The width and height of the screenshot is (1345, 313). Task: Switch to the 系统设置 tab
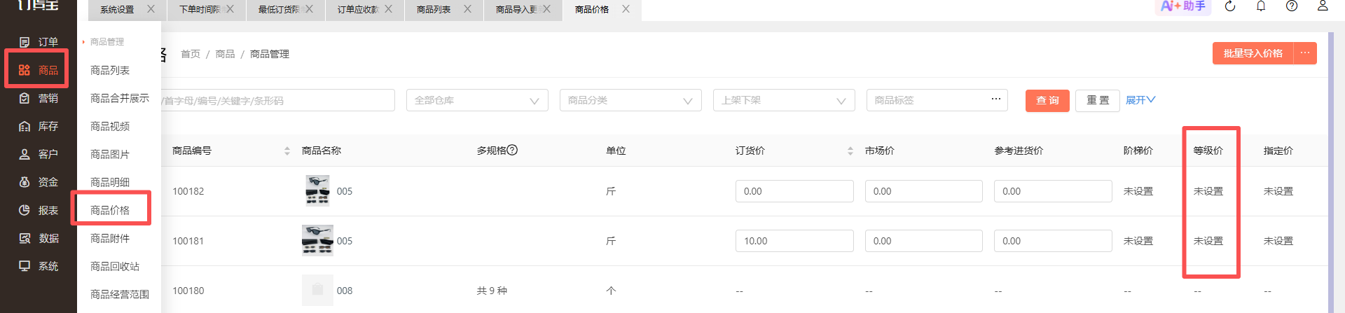point(117,10)
